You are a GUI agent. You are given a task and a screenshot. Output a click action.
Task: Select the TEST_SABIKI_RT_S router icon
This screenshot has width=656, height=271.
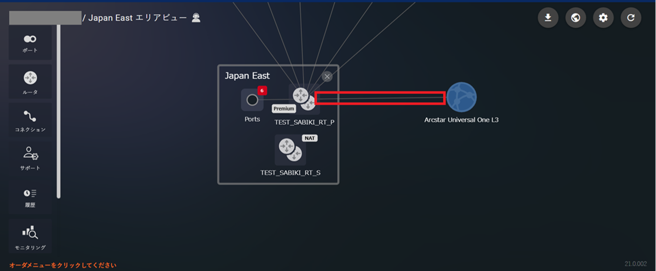[x=290, y=150]
